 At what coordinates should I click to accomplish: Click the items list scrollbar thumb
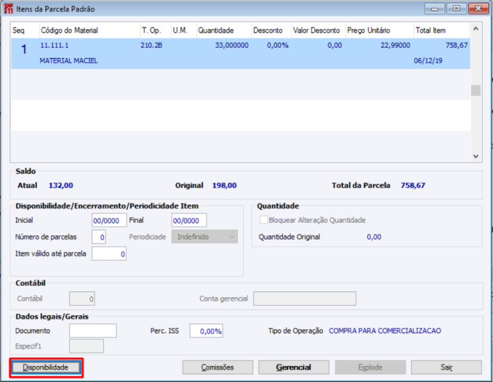476,91
